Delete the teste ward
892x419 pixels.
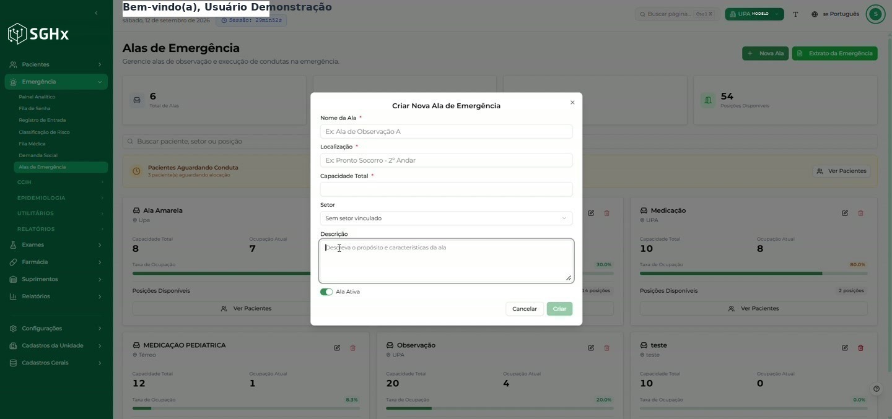click(860, 348)
